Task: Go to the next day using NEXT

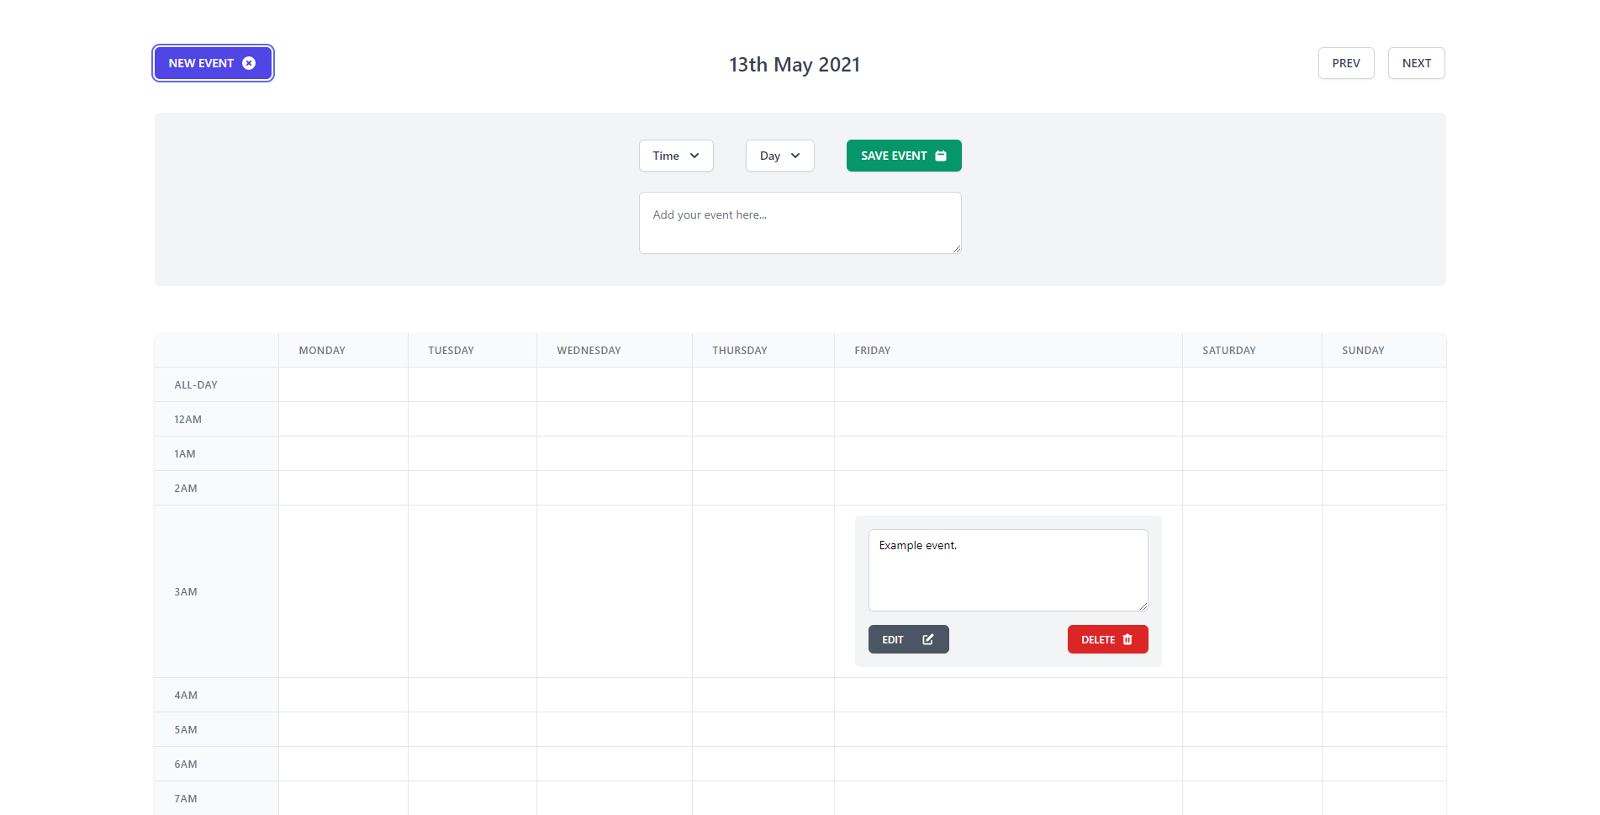Action: tap(1416, 62)
